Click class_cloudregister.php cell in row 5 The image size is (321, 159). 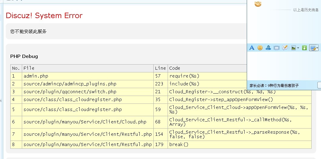[x=88, y=110]
